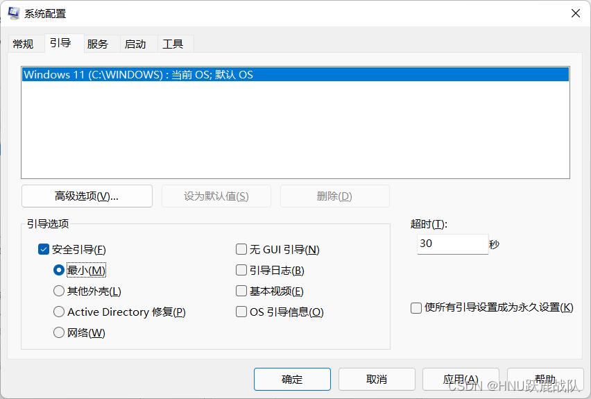The width and height of the screenshot is (591, 399).
Task: Enable the 无 GUI 引导(N) checkbox
Action: pos(241,249)
